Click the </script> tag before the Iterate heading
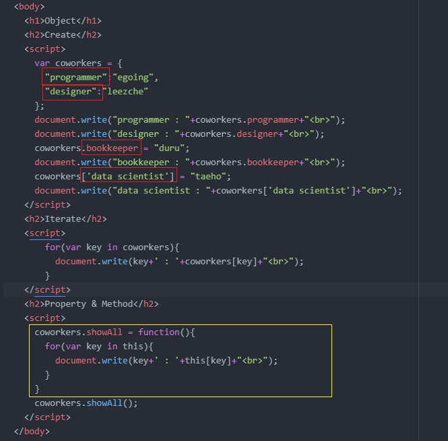Screen dimensions: 448x441 point(47,205)
